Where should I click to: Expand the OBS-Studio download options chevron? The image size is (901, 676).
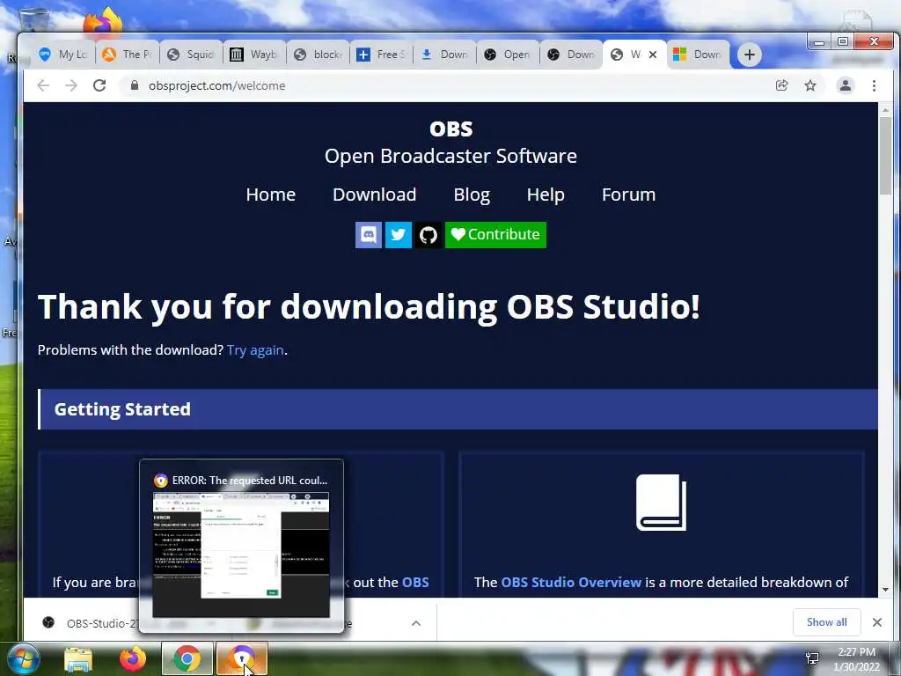pos(416,623)
